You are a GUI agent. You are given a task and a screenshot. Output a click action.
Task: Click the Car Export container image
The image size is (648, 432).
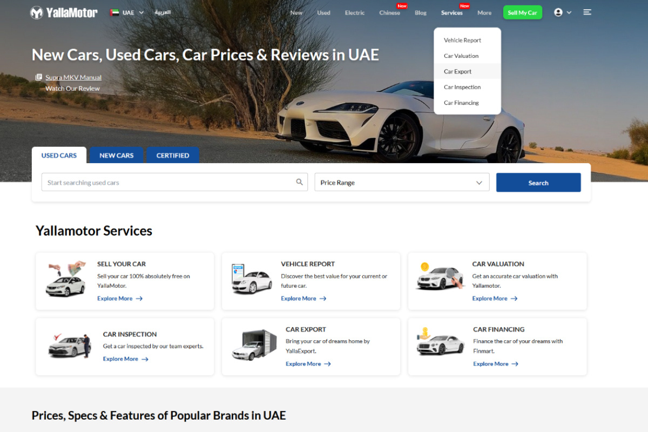pyautogui.click(x=252, y=345)
